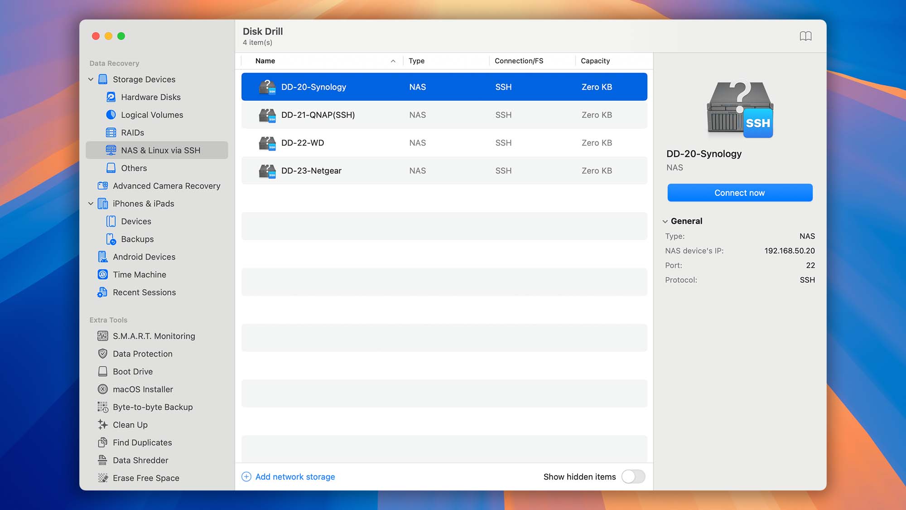906x510 pixels.
Task: Select the DD-22-WD row name
Action: click(x=303, y=143)
